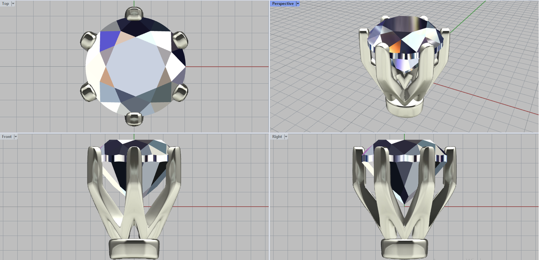This screenshot has height=260, width=540.
Task: Open the Front viewport dropdown arrow
Action: (16, 137)
